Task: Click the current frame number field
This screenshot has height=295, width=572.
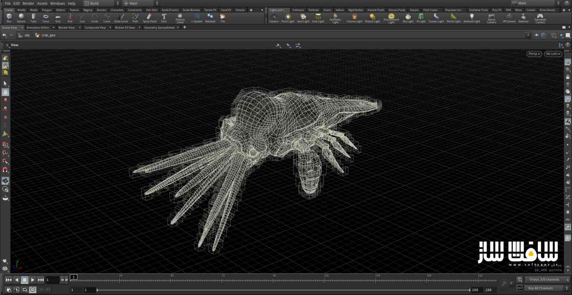Action: coord(52,280)
